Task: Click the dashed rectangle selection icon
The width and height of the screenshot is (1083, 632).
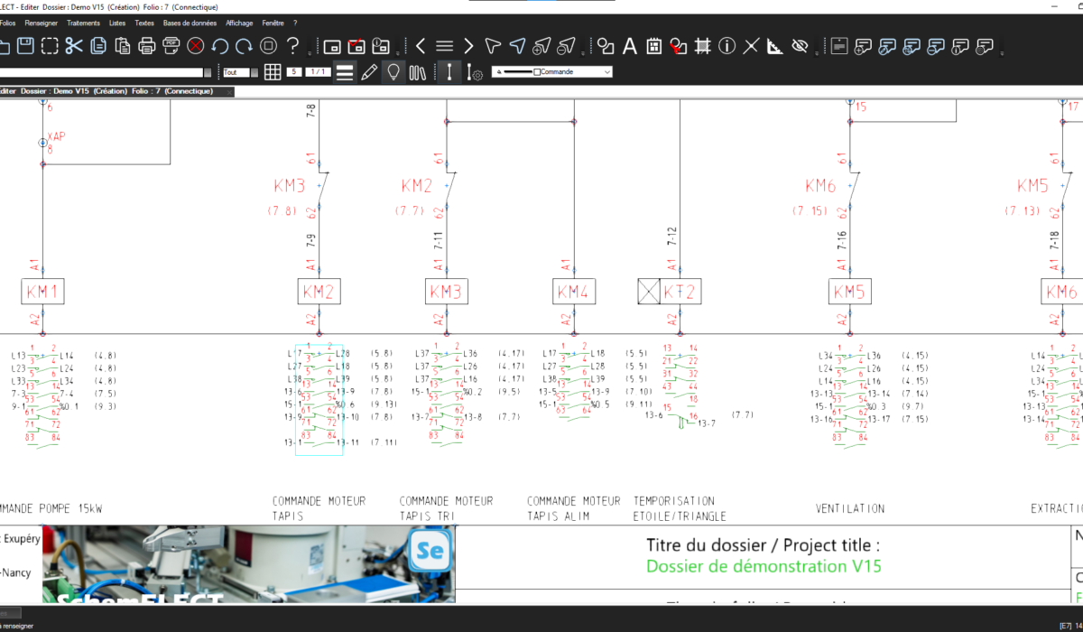Action: coord(50,45)
